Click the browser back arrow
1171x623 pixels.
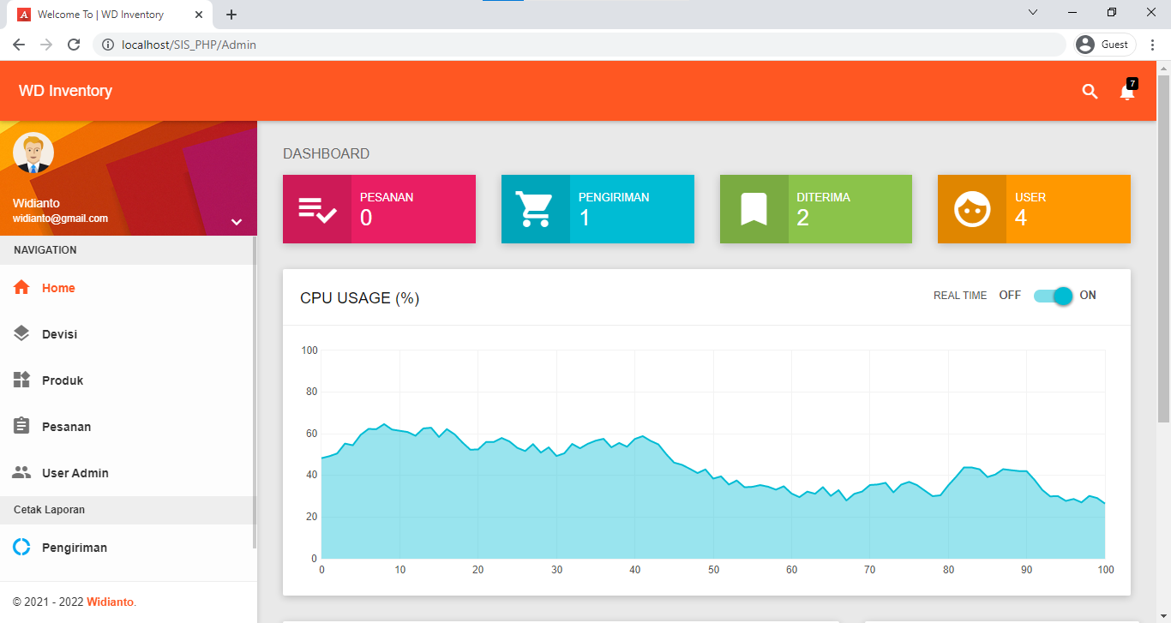pyautogui.click(x=19, y=45)
